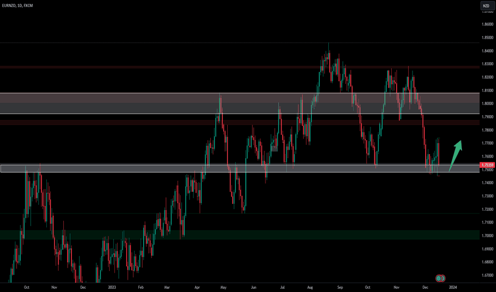
Task: Click the 1.84000 price scale label
Action: [x=487, y=50]
